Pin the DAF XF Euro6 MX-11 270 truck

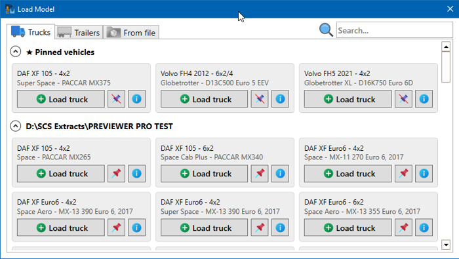point(403,174)
